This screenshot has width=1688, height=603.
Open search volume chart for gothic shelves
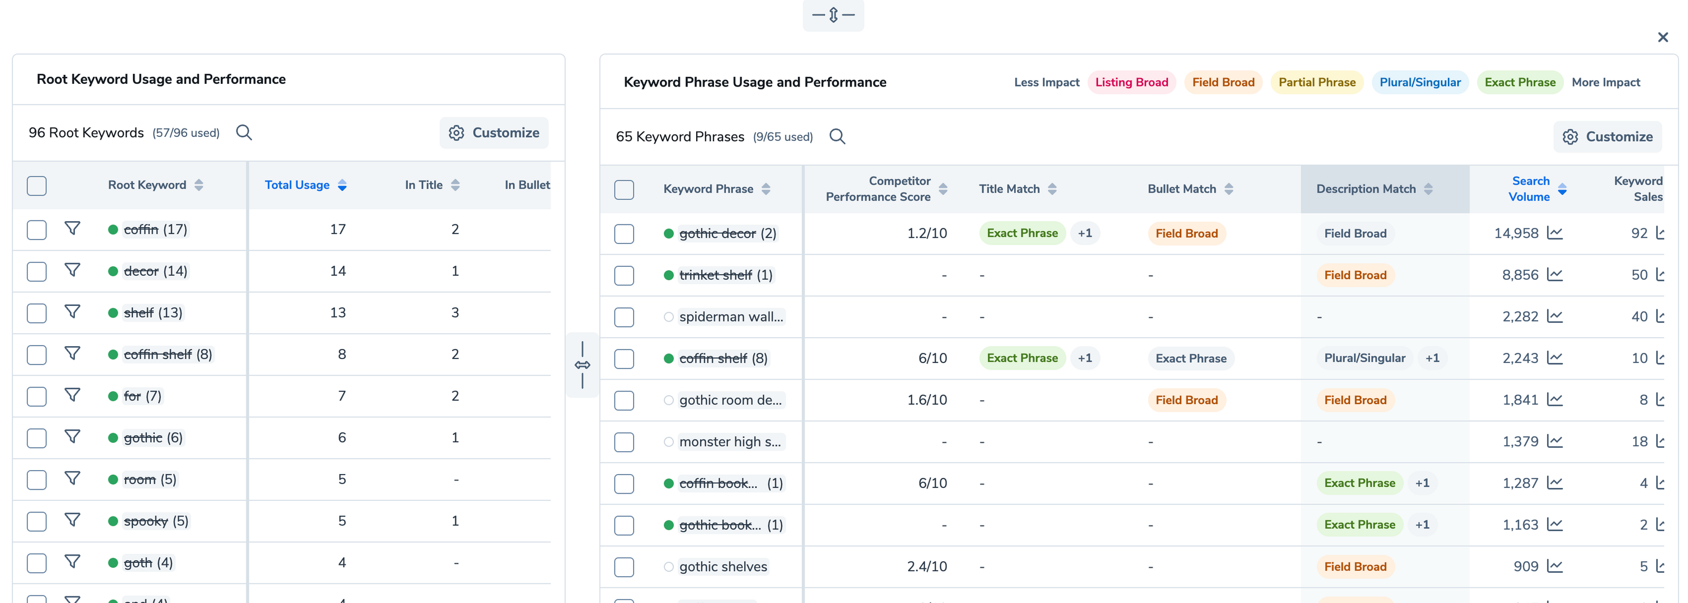1554,566
